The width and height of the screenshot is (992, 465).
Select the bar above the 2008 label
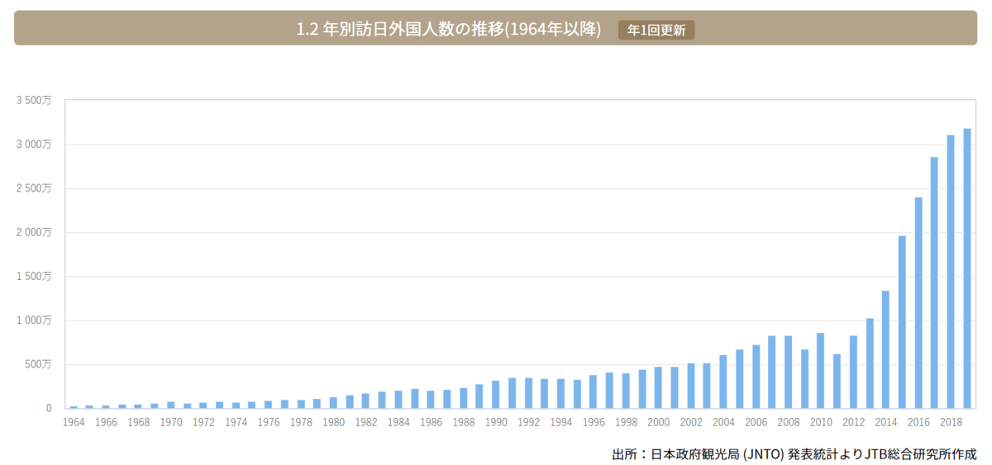coord(789,372)
